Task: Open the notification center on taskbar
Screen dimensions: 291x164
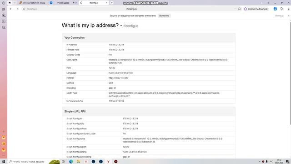Action: [x=287, y=162]
